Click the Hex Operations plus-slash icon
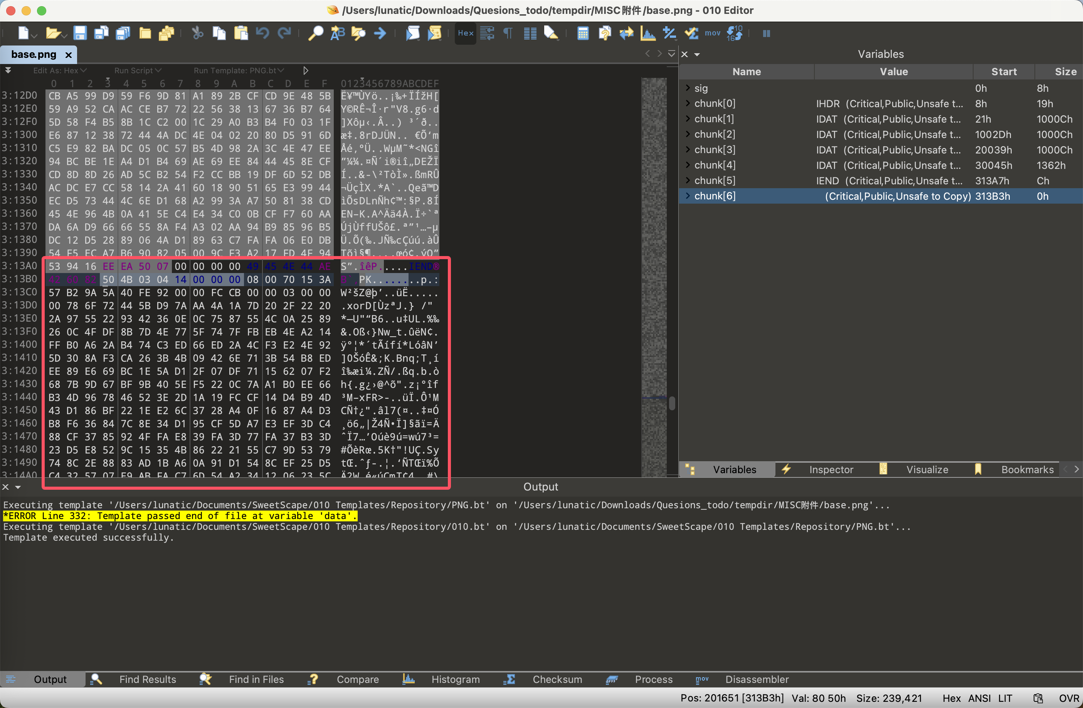This screenshot has width=1083, height=708. 669,33
